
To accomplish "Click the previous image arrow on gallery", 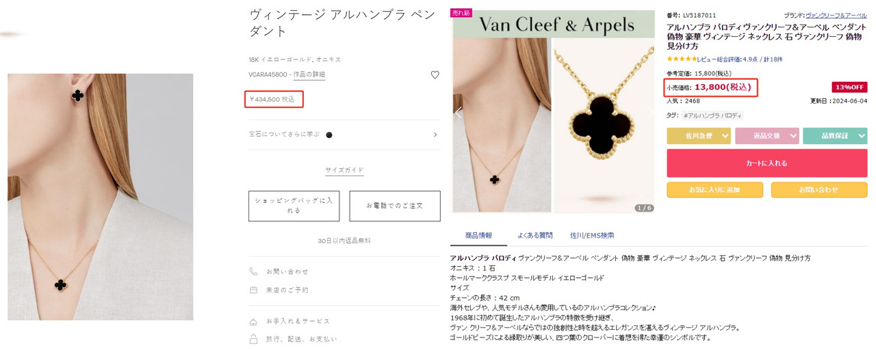I will [x=459, y=113].
